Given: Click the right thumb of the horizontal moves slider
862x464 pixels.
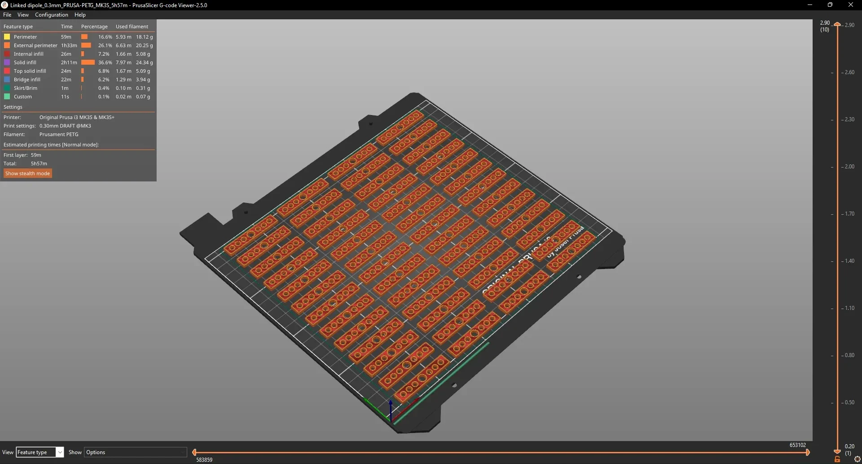Looking at the screenshot, I should point(807,452).
